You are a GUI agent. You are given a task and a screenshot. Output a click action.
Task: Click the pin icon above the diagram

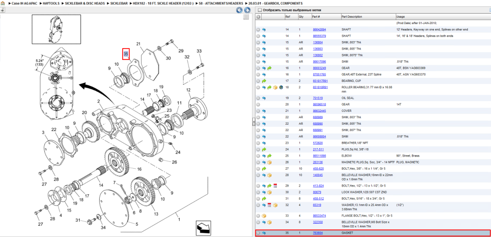click(x=2, y=10)
